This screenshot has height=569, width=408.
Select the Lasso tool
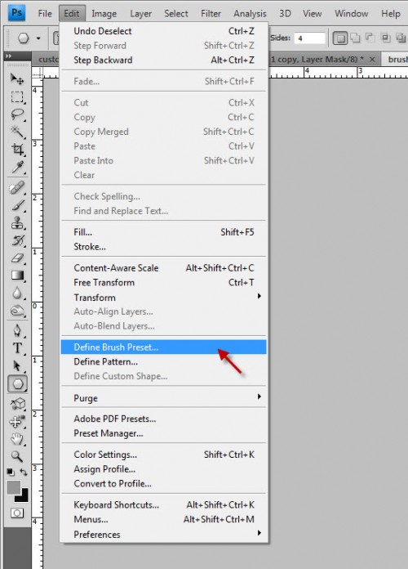16,114
